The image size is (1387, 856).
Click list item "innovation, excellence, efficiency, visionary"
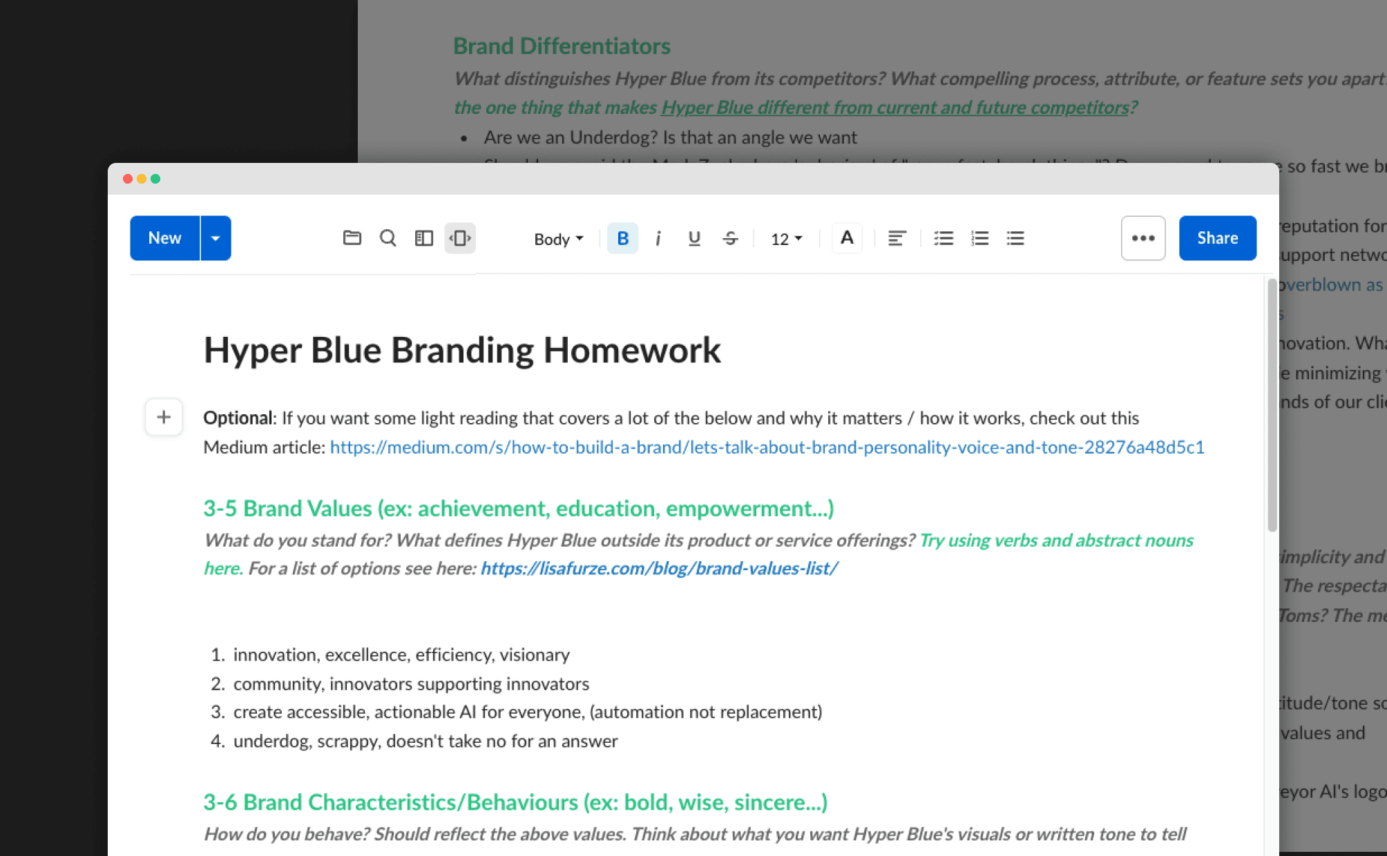(x=401, y=654)
